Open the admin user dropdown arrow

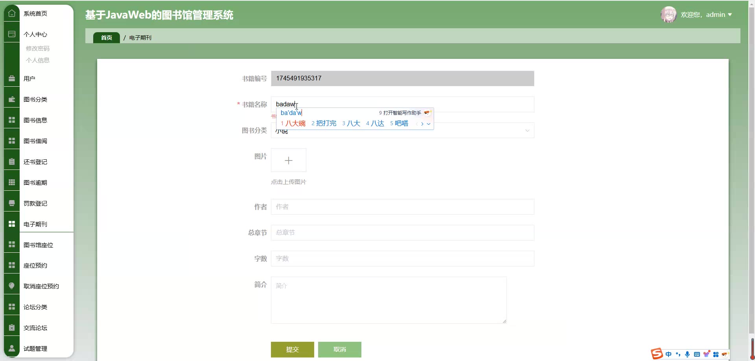tap(730, 15)
